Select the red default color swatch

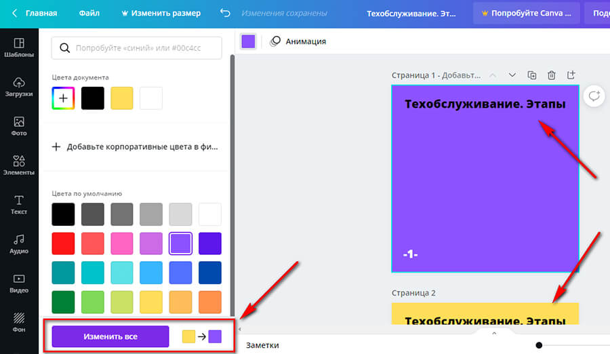click(63, 243)
